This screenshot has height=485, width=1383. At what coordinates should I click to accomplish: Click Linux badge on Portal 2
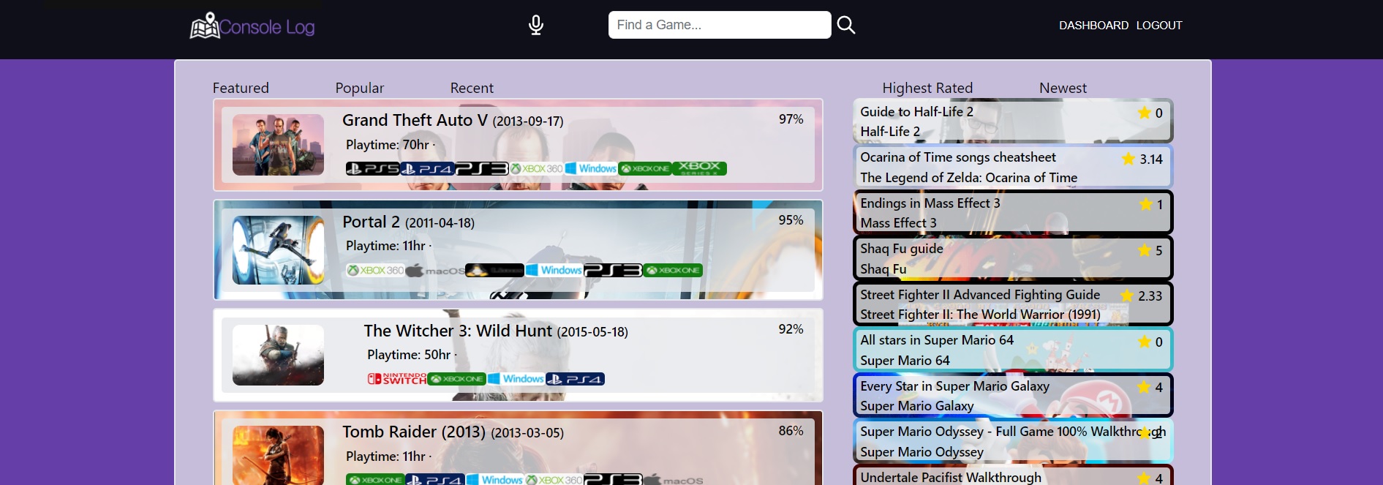494,271
